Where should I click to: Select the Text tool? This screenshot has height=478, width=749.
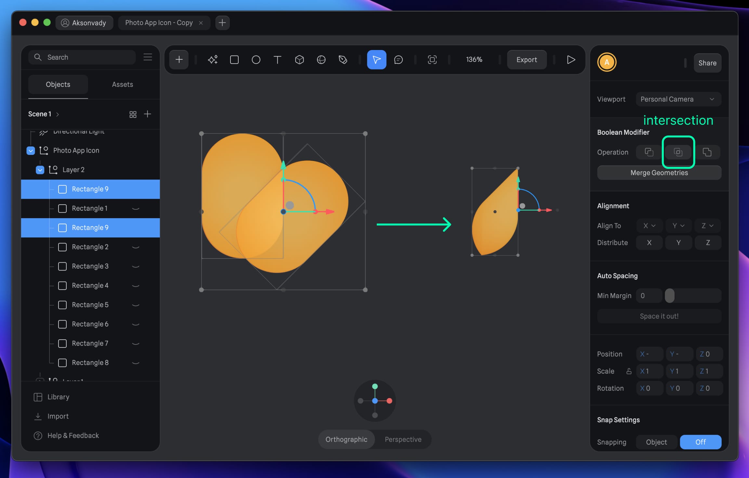(277, 60)
